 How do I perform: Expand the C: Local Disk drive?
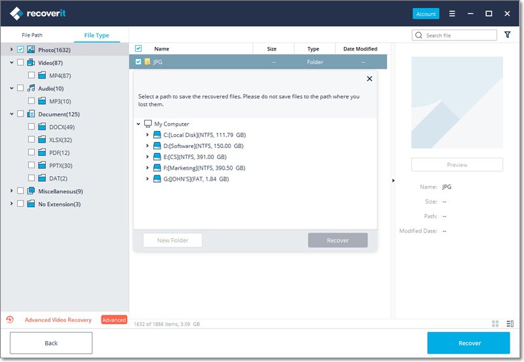coord(147,135)
